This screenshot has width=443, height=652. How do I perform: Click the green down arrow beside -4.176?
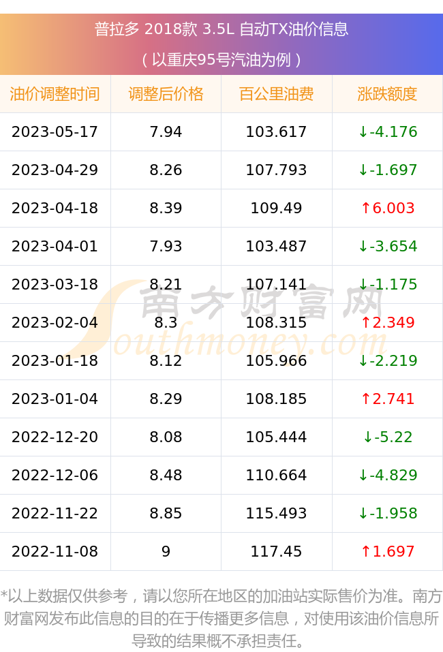[x=363, y=131]
